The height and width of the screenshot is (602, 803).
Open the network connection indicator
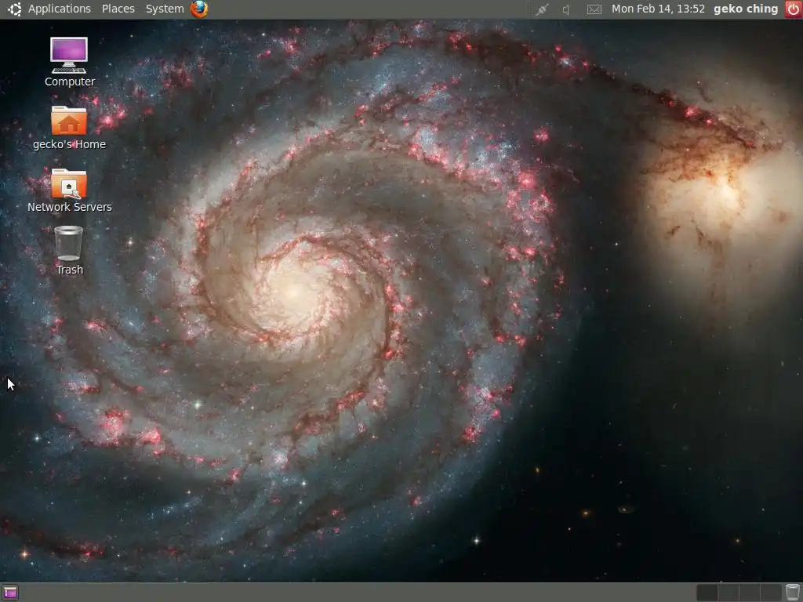point(542,9)
